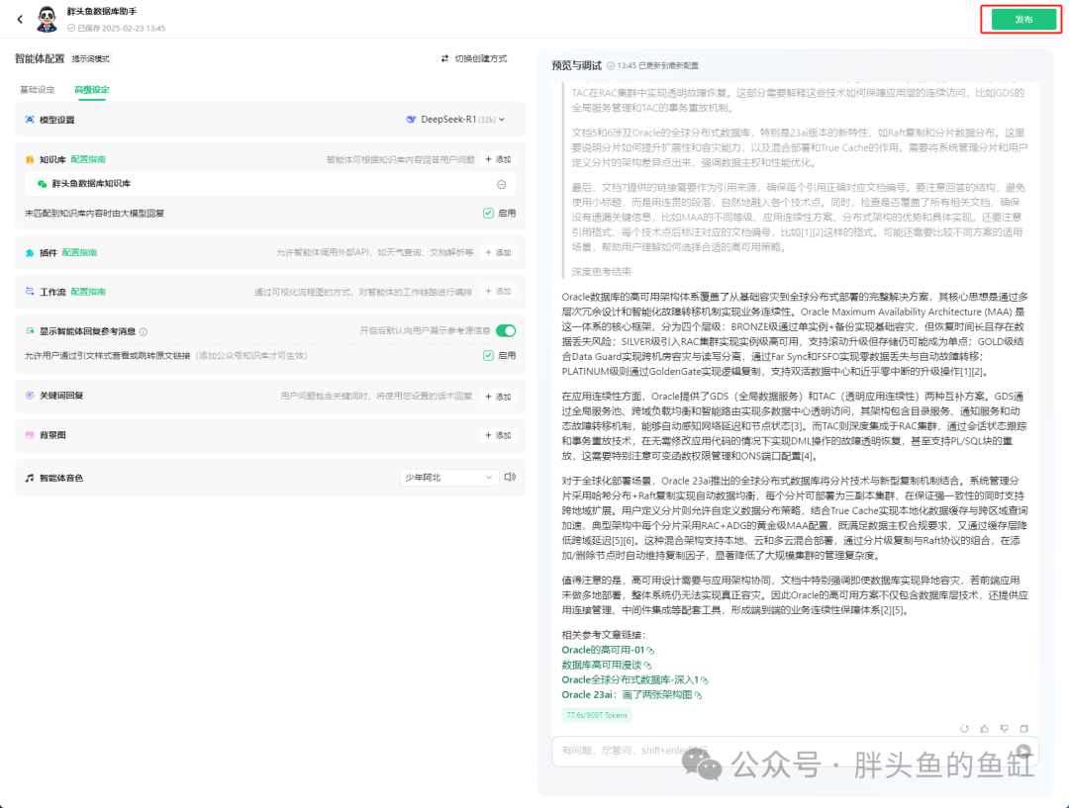
Task: Open the 少年阿北 voice dropdown
Action: (x=448, y=478)
